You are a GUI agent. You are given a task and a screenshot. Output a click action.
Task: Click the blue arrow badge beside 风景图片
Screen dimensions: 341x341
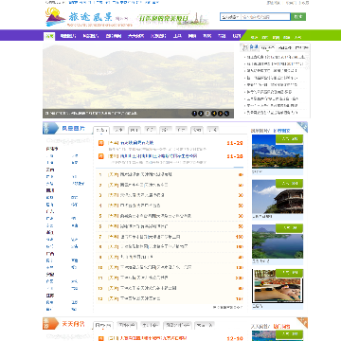coord(50,129)
